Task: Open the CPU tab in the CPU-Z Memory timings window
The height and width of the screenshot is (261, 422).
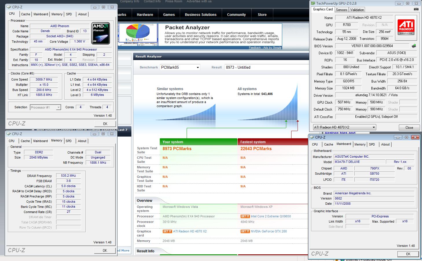Action: (x=12, y=141)
